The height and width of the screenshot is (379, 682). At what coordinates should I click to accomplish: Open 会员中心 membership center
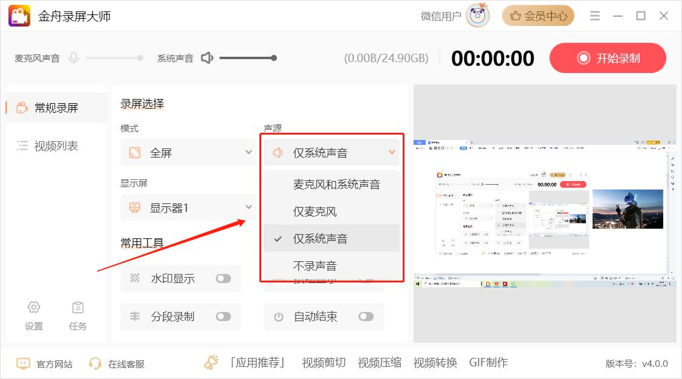point(537,15)
